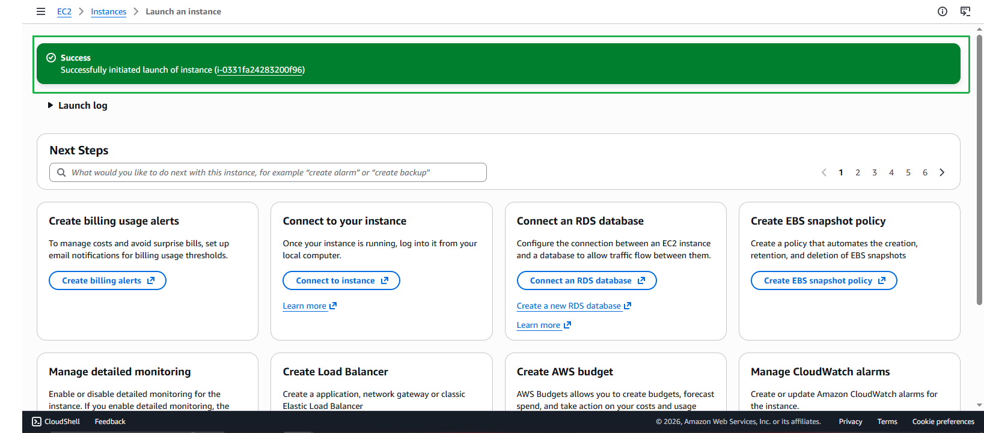Click Create EBS snapshot policy card title

(x=818, y=221)
